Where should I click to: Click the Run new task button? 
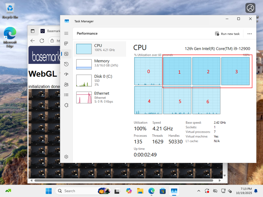click(227, 34)
